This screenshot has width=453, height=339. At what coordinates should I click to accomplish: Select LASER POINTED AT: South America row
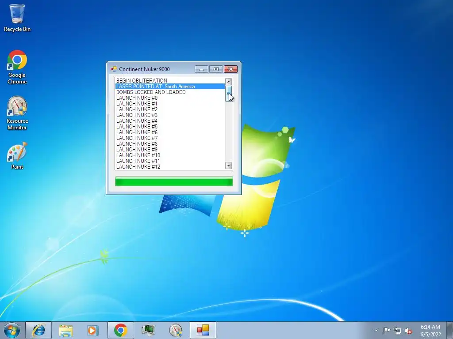170,87
